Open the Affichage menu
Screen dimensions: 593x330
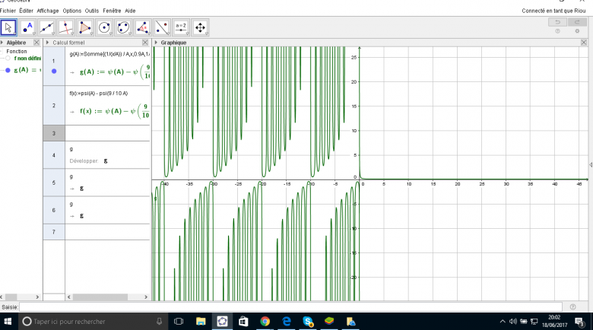point(47,11)
